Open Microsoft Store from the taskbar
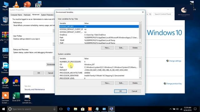Viewport: 200px width, 112px height. click(82, 109)
